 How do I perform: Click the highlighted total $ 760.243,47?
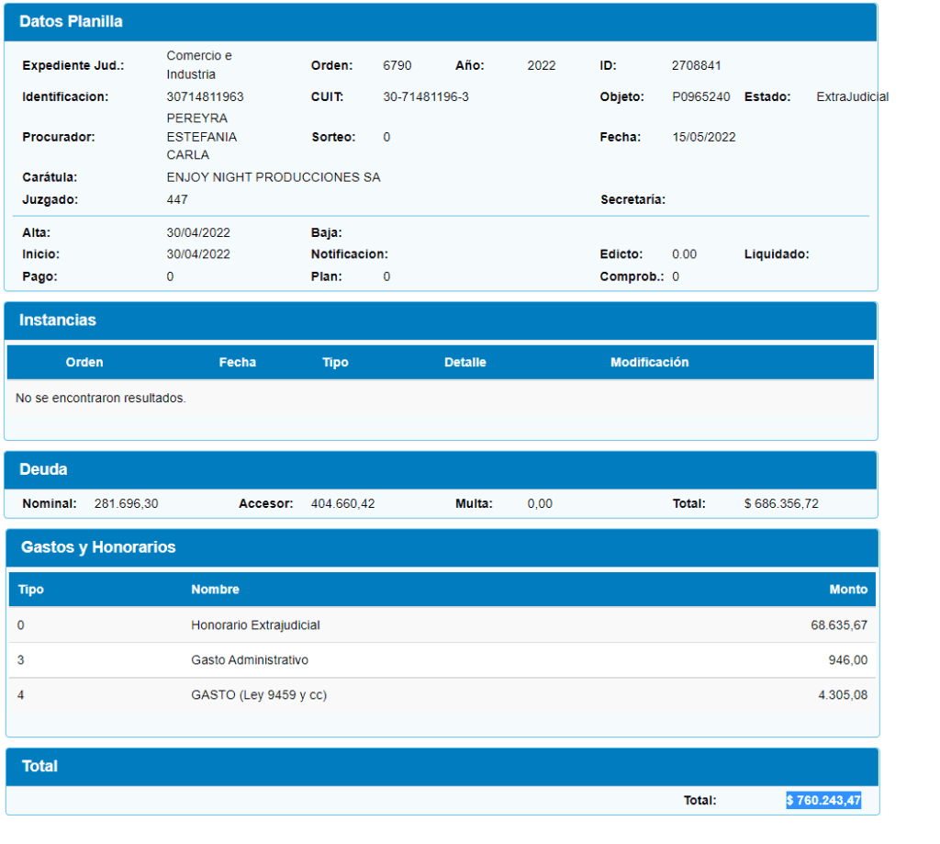tap(822, 801)
